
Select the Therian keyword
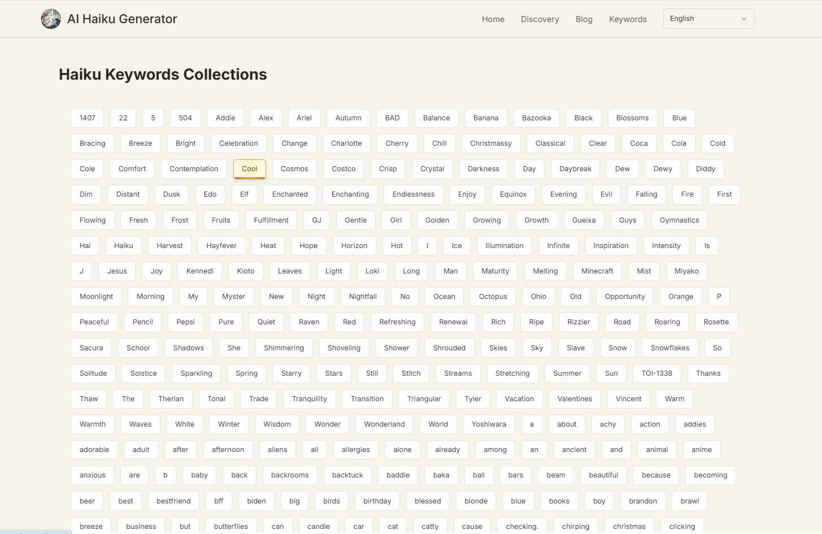coord(171,399)
